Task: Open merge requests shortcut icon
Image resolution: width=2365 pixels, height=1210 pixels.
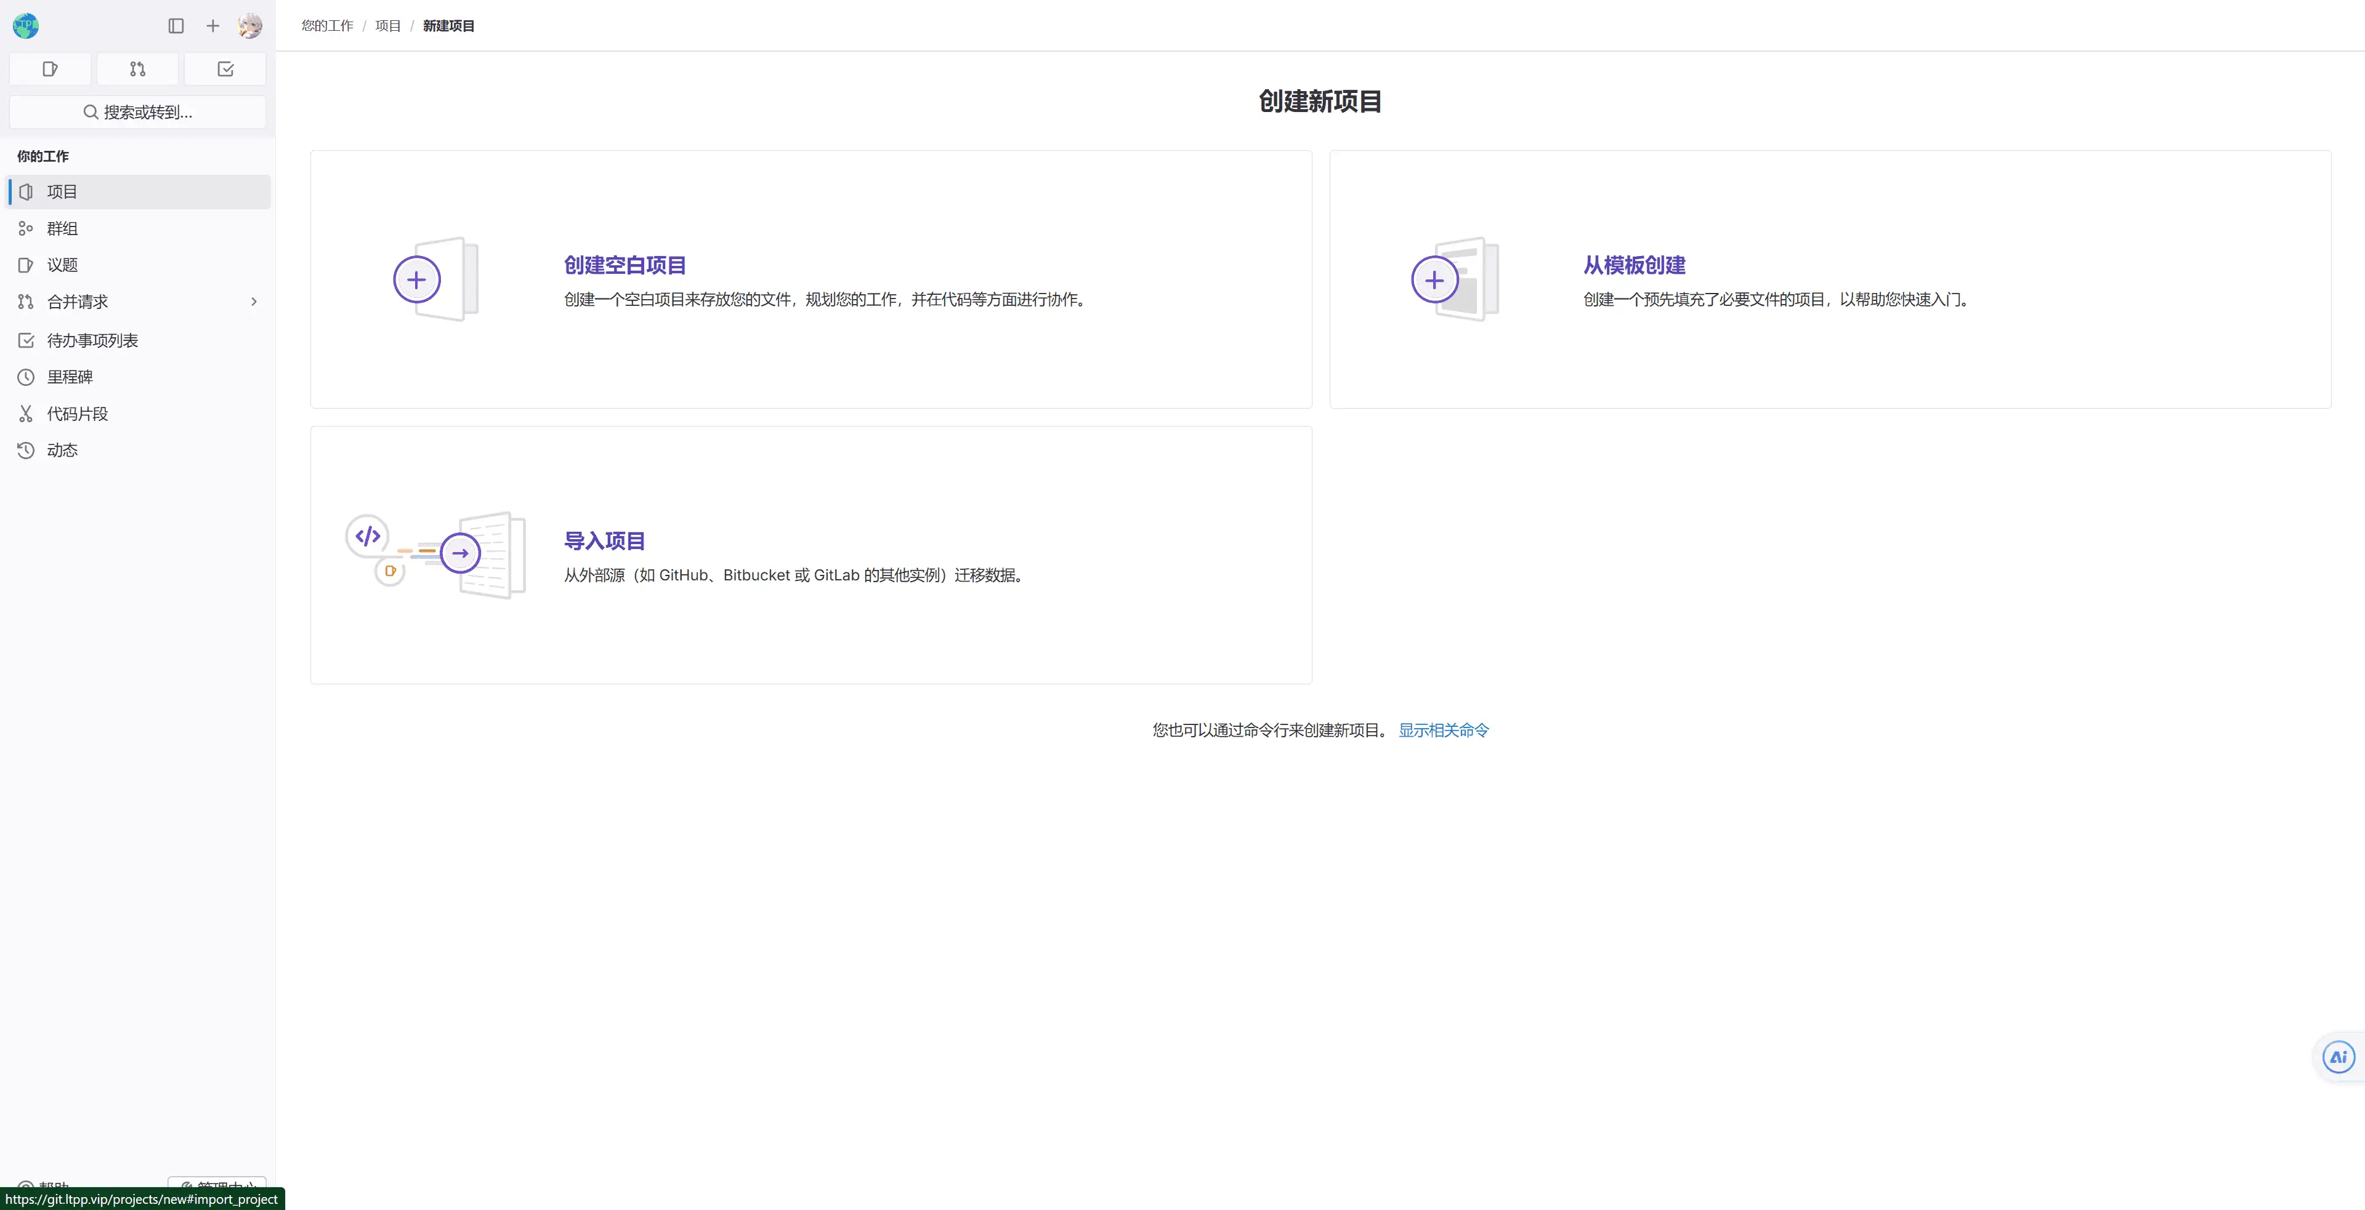Action: tap(138, 69)
